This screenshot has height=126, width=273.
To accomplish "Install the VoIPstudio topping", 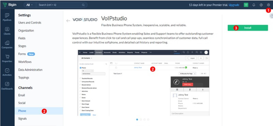I will click(x=248, y=28).
